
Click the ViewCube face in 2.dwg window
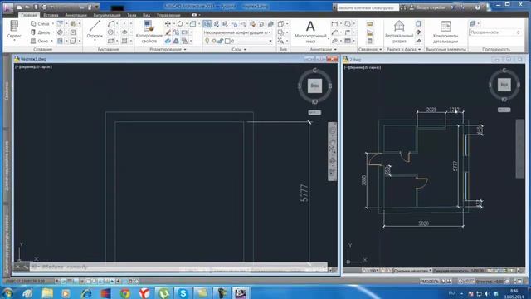504,85
